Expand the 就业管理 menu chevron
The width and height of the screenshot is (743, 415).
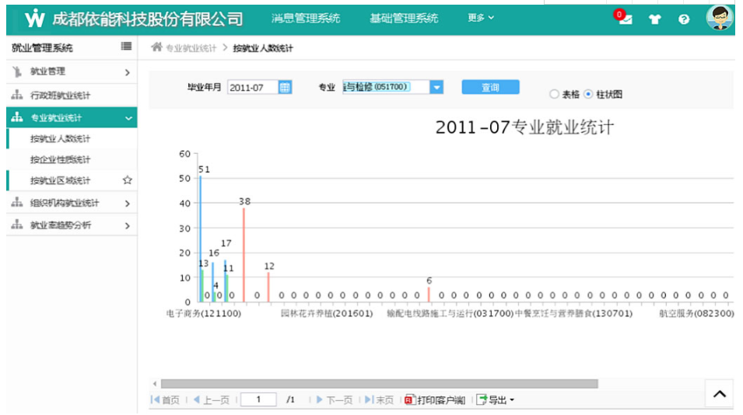click(x=127, y=72)
